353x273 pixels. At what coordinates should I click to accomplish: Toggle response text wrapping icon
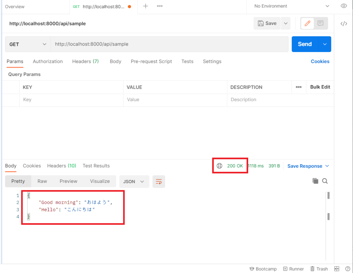(159, 181)
